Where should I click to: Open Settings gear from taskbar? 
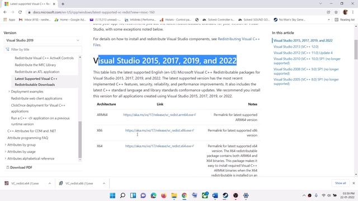coord(246,195)
